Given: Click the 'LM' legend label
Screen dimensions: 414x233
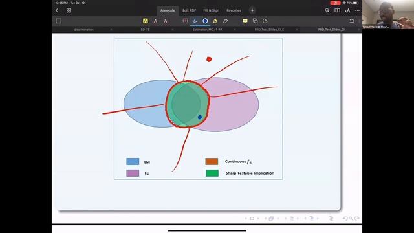Looking at the screenshot, I should tap(147, 162).
